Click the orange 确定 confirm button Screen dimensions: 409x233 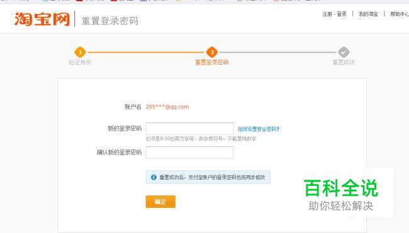coord(160,202)
